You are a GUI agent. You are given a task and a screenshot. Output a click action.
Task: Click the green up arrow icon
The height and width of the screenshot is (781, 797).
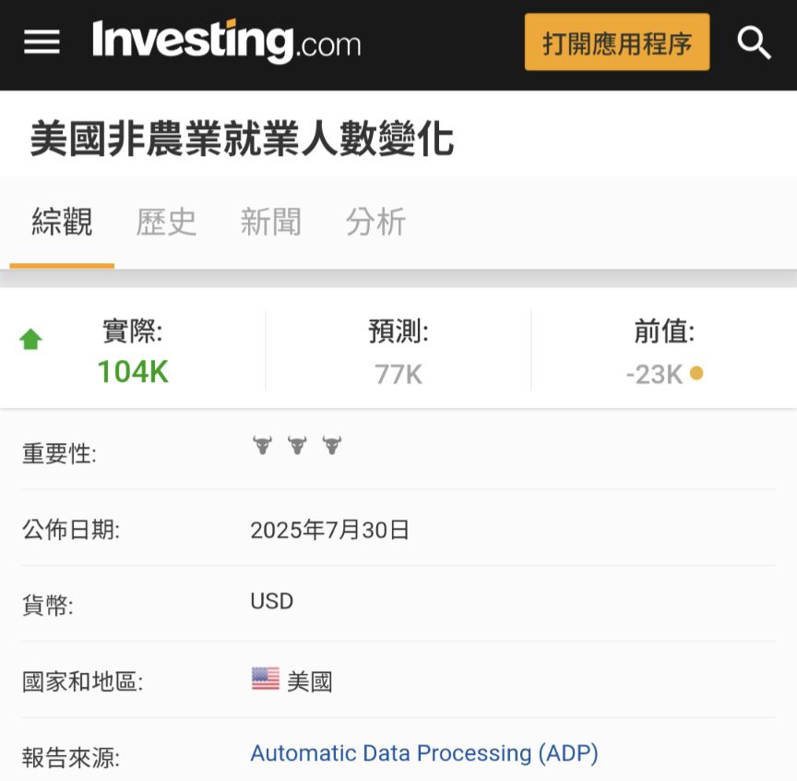click(x=30, y=340)
